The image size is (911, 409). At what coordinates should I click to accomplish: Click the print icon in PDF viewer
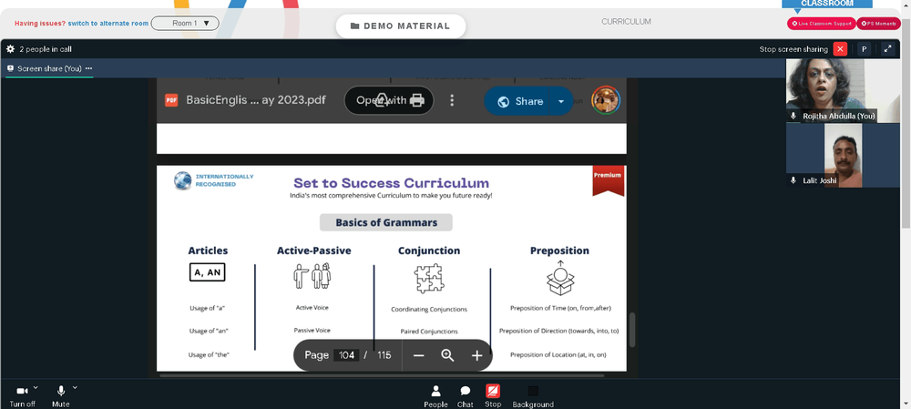pos(416,100)
